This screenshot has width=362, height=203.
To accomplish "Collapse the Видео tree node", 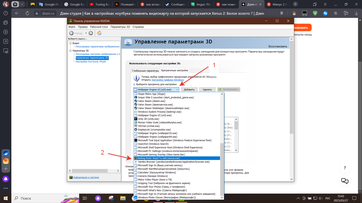I will point(70,43).
